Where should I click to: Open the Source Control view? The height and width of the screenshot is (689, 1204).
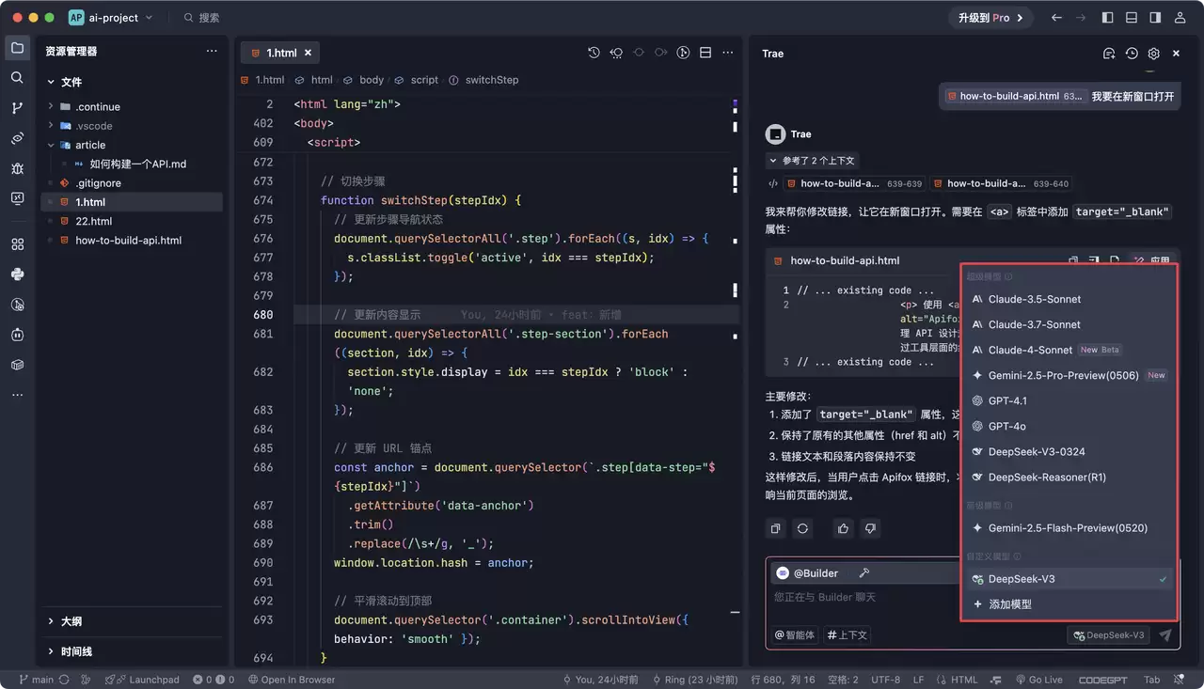click(17, 108)
